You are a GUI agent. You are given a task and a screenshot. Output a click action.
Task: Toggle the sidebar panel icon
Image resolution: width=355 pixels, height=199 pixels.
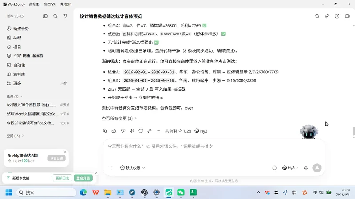coord(46,16)
